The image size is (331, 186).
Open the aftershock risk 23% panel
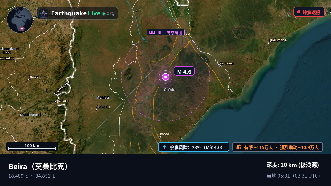194,147
